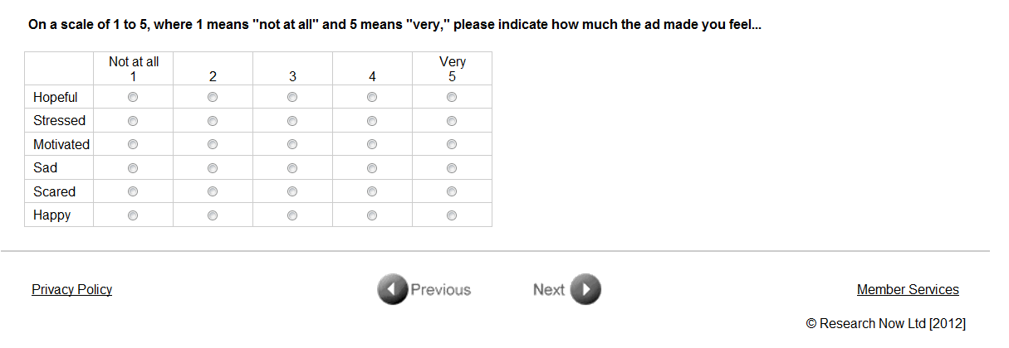The width and height of the screenshot is (1009, 348).
Task: Select 2 for the Stressed row
Action: pyautogui.click(x=213, y=121)
